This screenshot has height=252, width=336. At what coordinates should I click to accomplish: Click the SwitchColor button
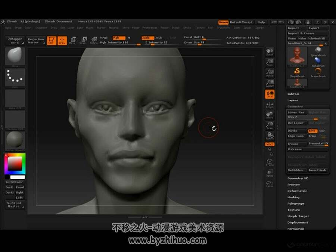15,182
